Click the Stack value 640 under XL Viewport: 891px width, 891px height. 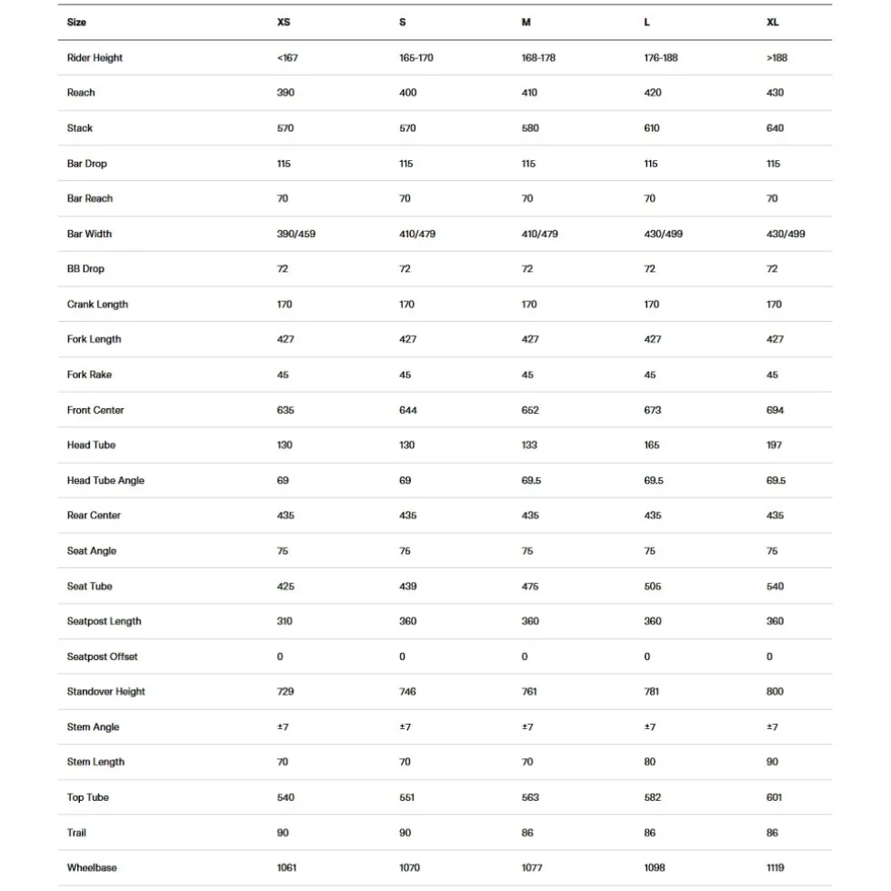coord(775,128)
